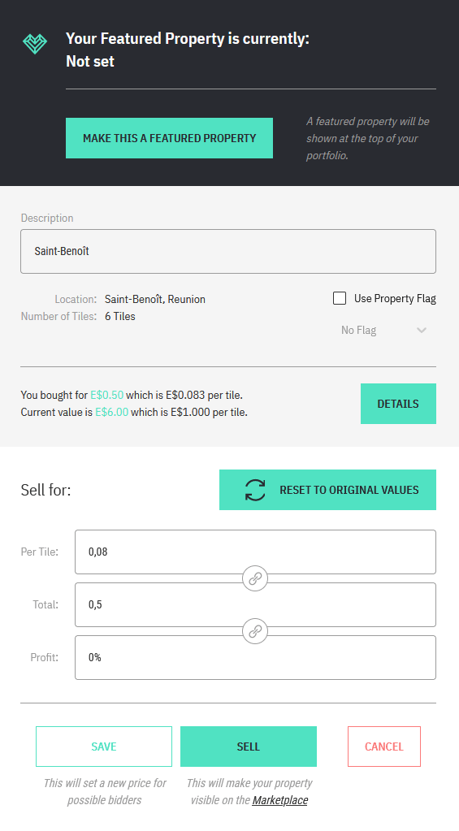Click the circular refresh arrows icon
459x831 pixels.
coord(255,490)
